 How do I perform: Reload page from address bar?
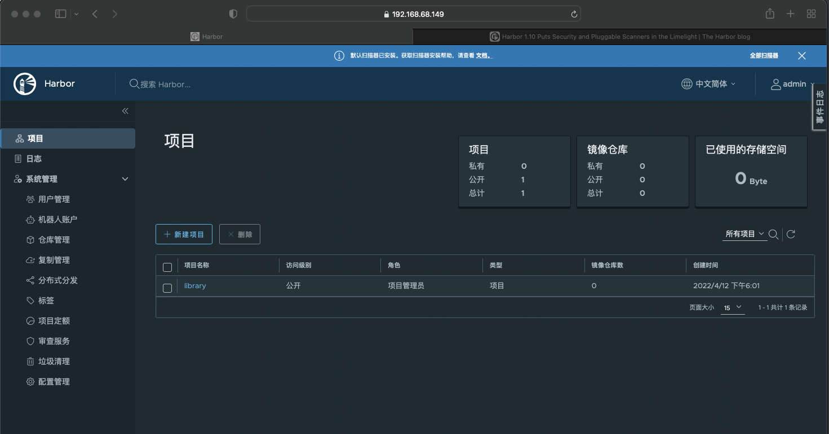tap(574, 14)
